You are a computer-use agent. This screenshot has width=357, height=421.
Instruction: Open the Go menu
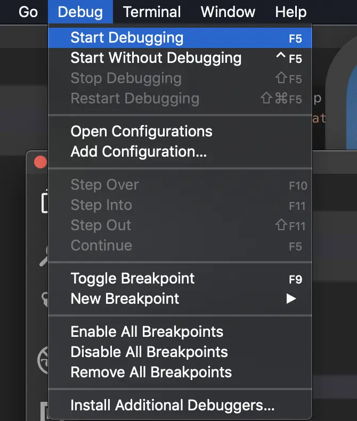tap(28, 12)
